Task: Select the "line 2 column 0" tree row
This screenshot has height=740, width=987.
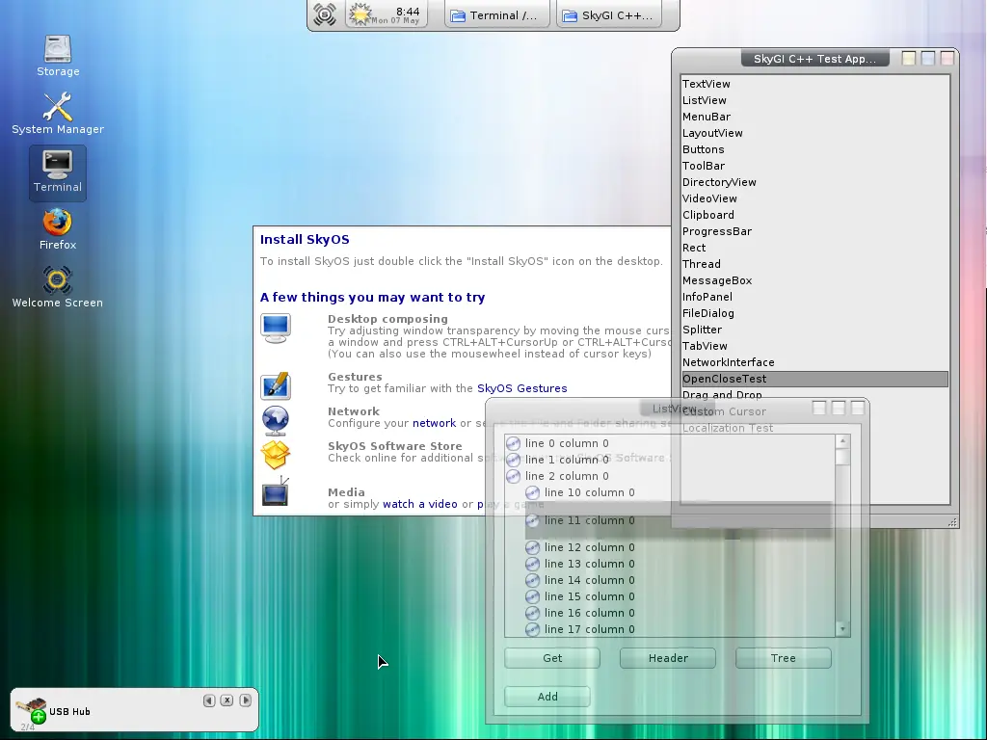Action: 567,476
